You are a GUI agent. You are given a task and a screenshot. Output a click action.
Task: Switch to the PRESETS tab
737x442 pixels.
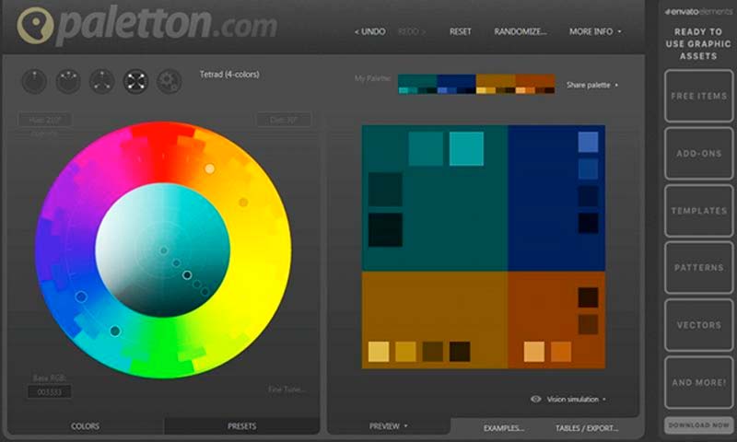pyautogui.click(x=241, y=426)
